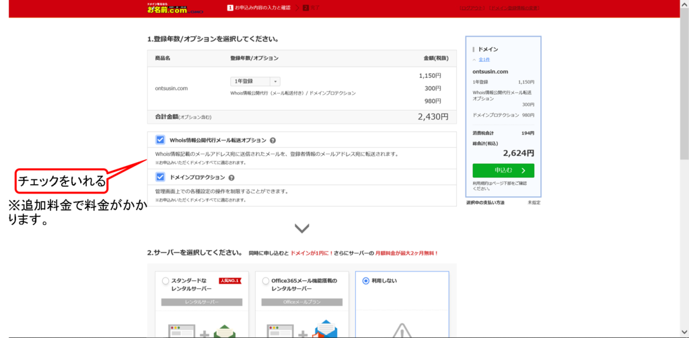Uncheck the ドメインプロテクション checkbox
This screenshot has width=689, height=338.
coord(160,177)
